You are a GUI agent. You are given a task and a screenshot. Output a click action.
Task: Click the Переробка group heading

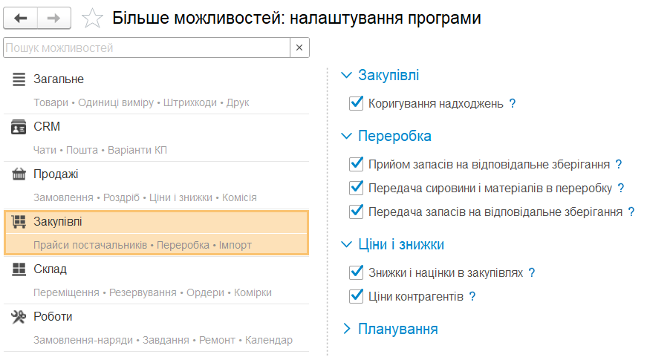(x=394, y=136)
